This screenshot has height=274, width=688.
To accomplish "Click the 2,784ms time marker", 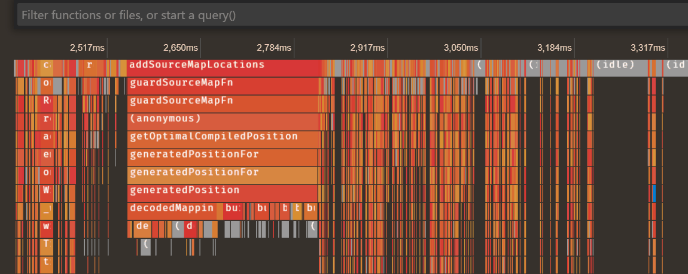I will (274, 48).
